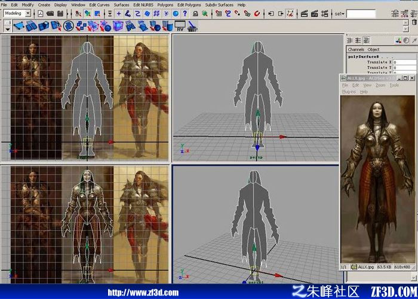The image size is (418, 299).
Task: Click shelf scroll up arrow
Action: 405,23
